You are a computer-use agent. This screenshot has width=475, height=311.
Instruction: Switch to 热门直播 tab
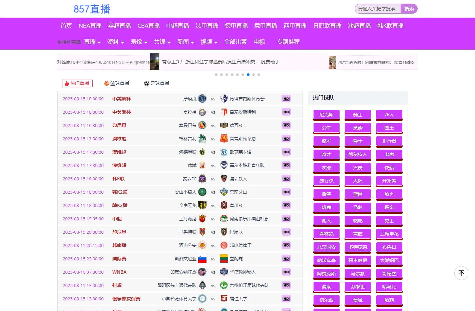(x=77, y=83)
